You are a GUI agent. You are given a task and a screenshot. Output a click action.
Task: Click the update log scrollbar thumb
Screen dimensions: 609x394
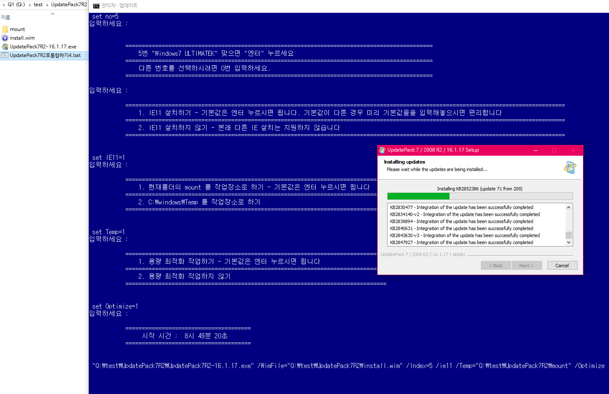pos(569,235)
